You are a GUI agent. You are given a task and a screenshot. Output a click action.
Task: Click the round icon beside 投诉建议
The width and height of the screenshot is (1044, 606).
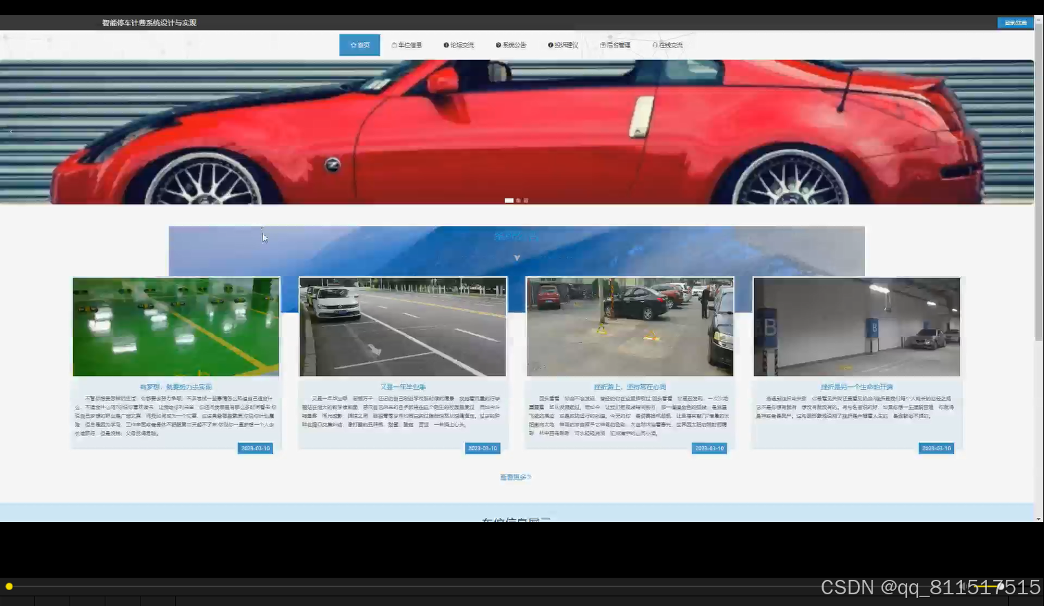click(551, 45)
